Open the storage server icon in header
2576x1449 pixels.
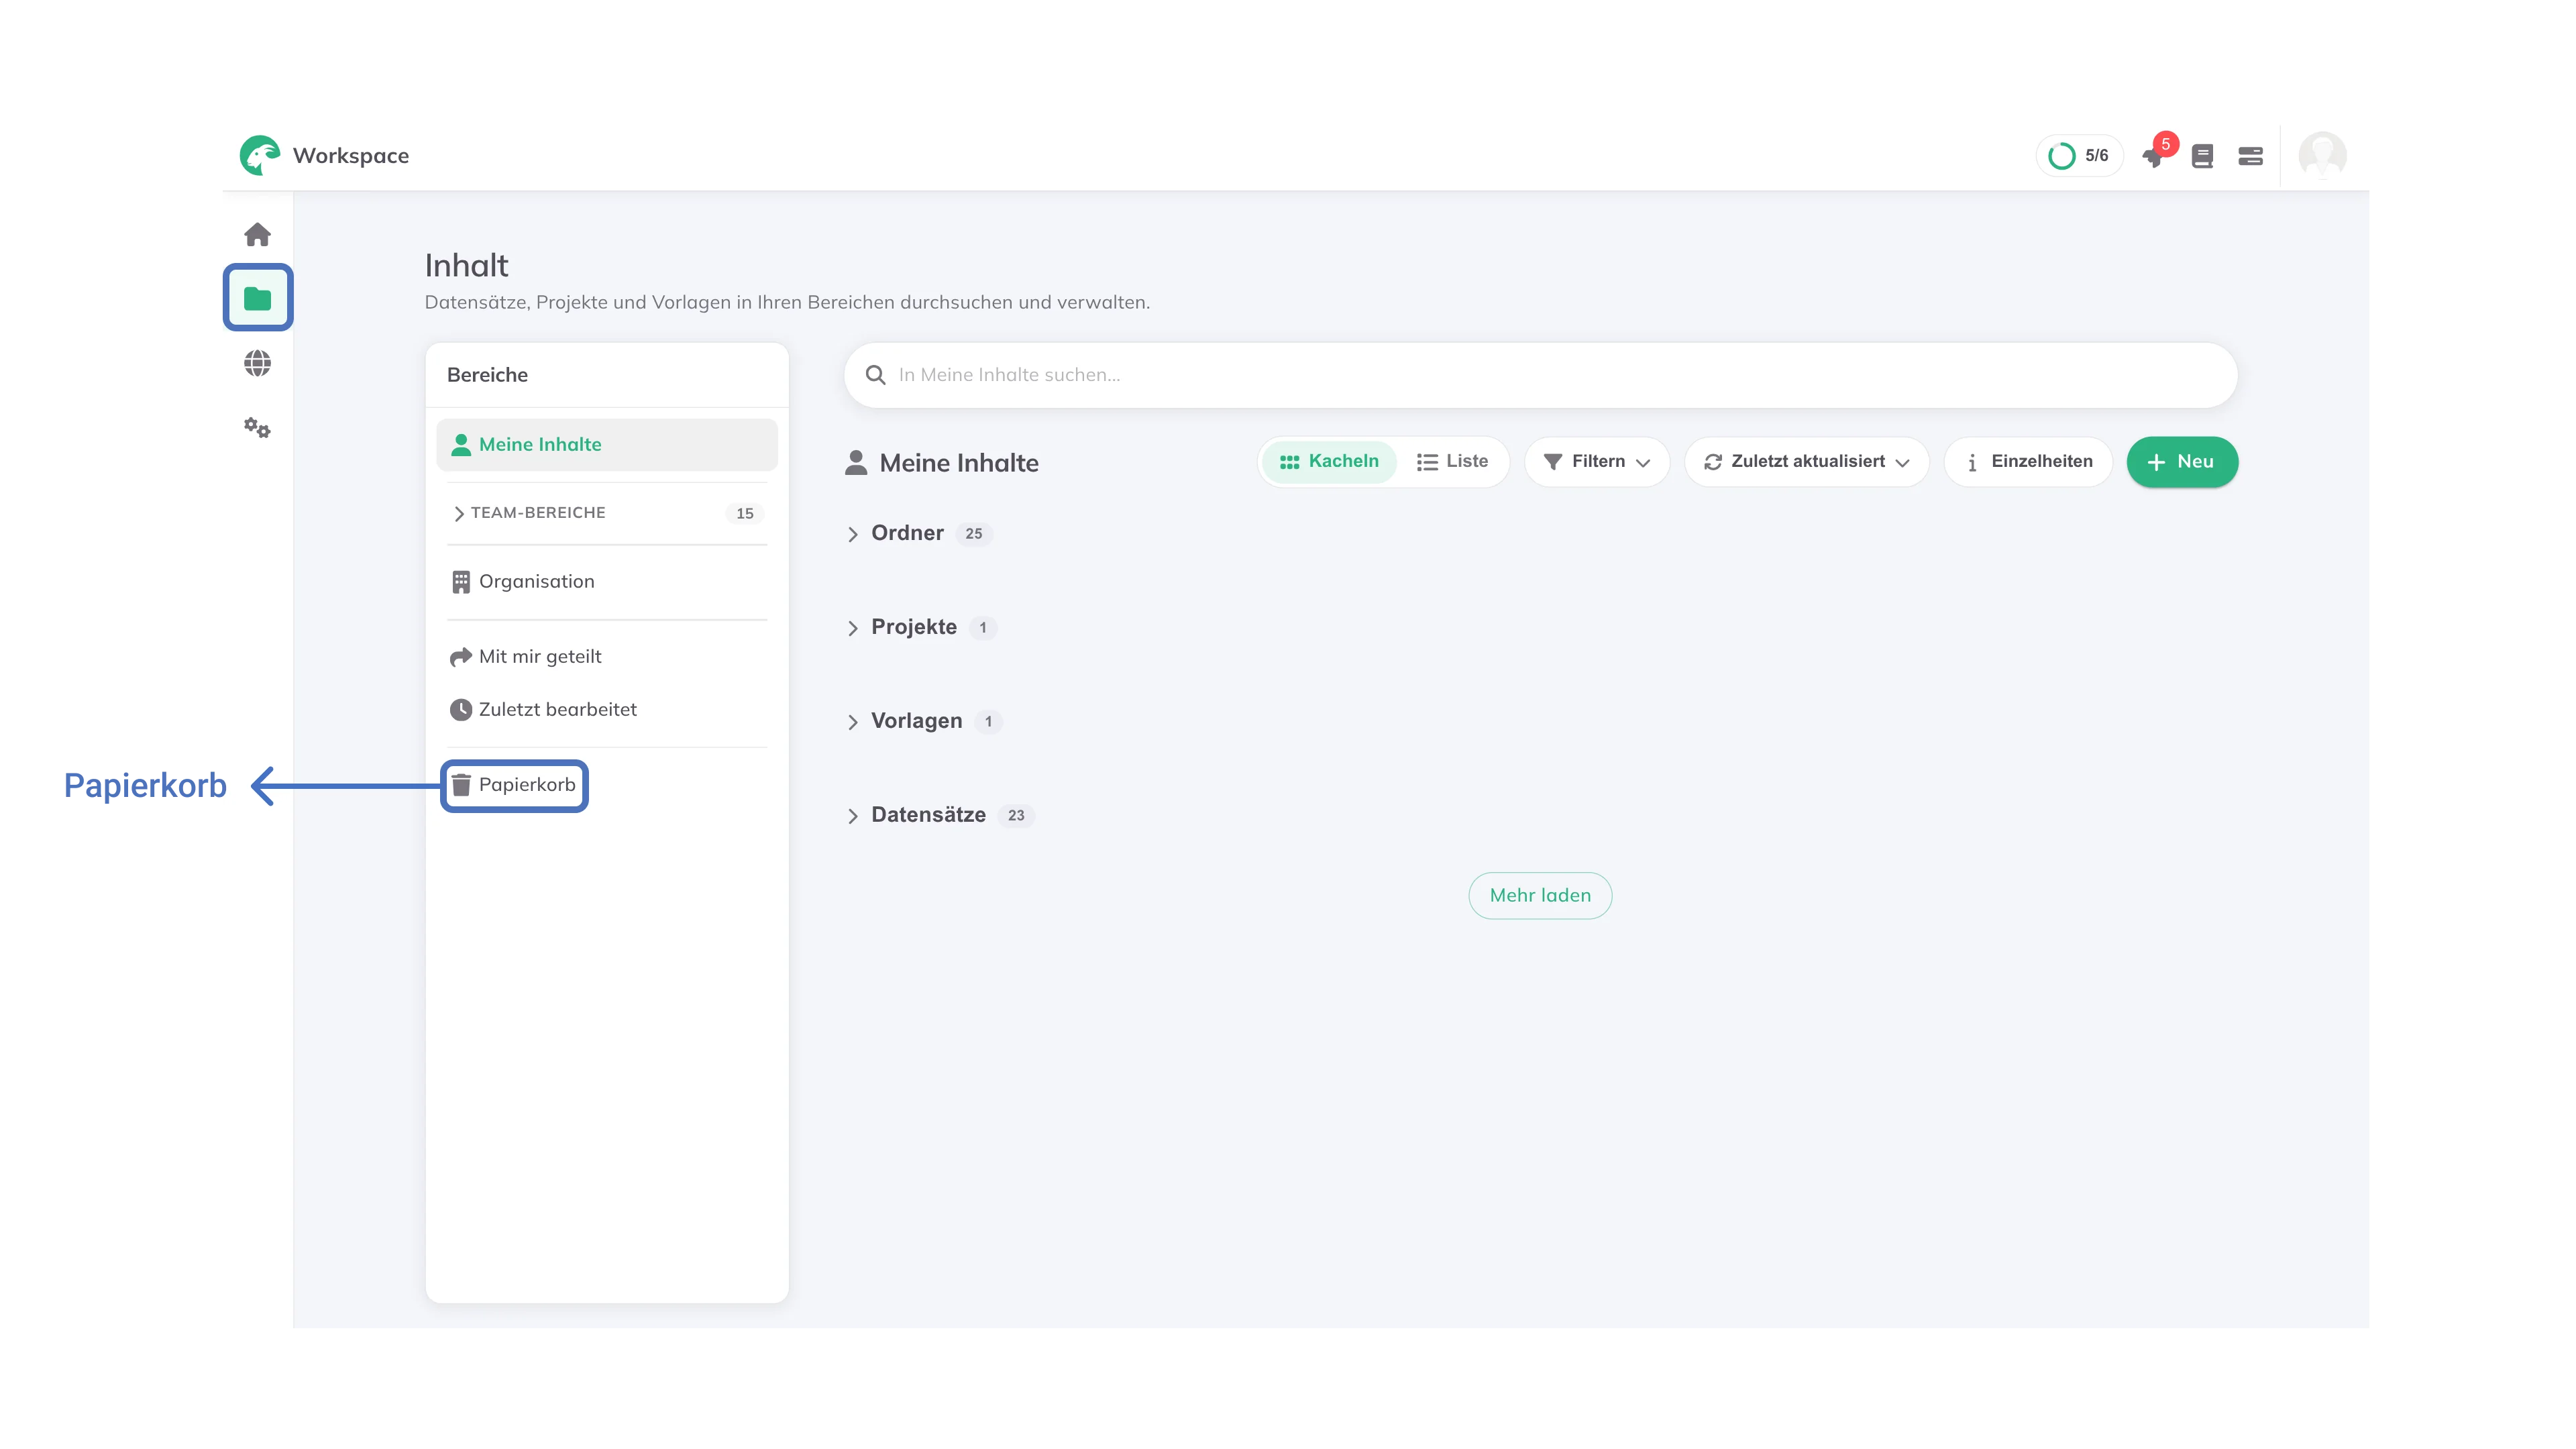click(x=2250, y=156)
